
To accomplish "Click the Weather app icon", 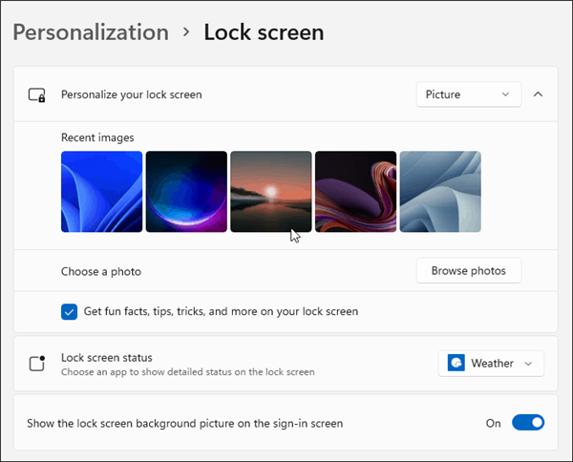I will 456,364.
